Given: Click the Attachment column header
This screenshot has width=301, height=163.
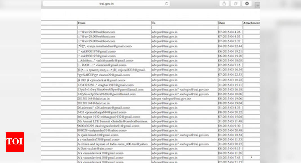Looking at the screenshot, I should [x=251, y=23].
